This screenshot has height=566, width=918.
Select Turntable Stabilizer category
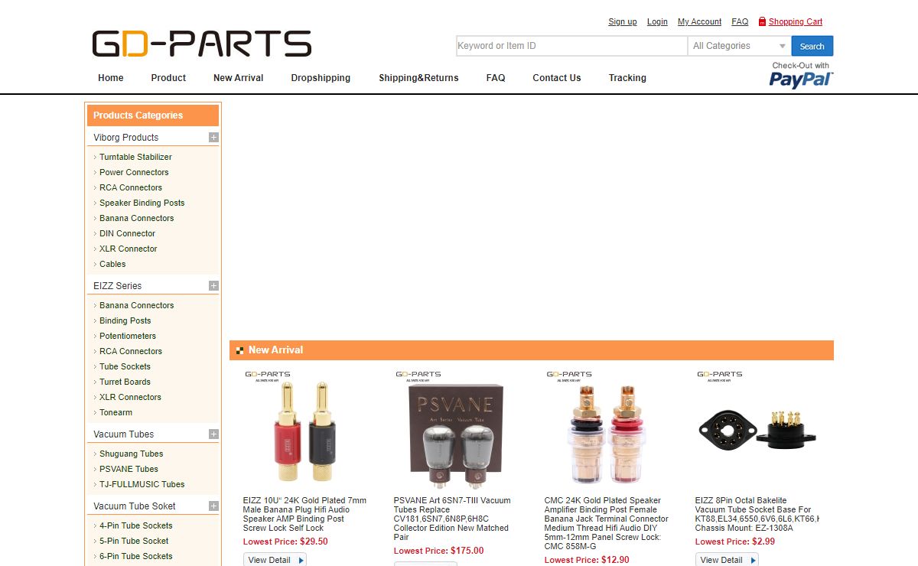click(135, 157)
